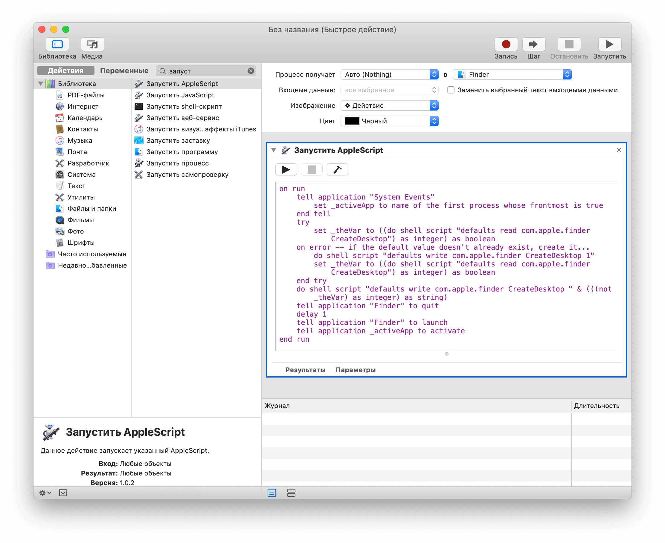Image resolution: width=665 pixels, height=543 pixels.
Task: Select Календарь category
Action: [85, 118]
